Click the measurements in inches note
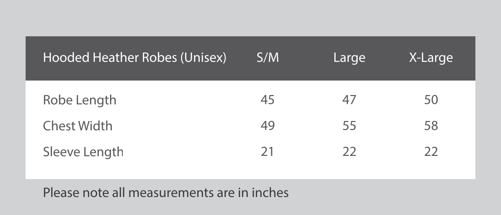501x215 pixels. pyautogui.click(x=166, y=193)
